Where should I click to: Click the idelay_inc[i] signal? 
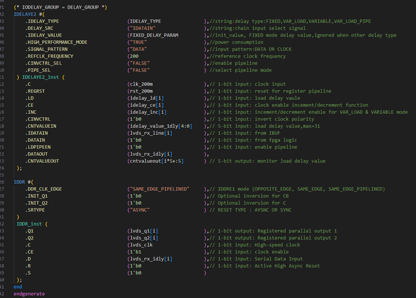pyautogui.click(x=148, y=112)
